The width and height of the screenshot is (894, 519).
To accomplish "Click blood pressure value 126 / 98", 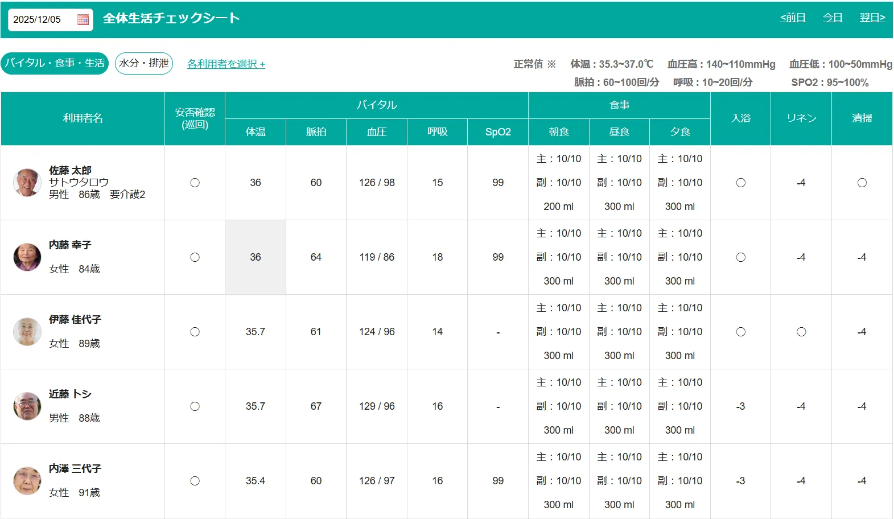I will tap(377, 183).
